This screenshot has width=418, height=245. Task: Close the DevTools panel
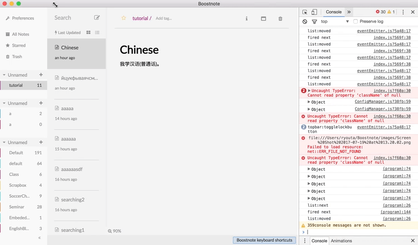point(413,12)
